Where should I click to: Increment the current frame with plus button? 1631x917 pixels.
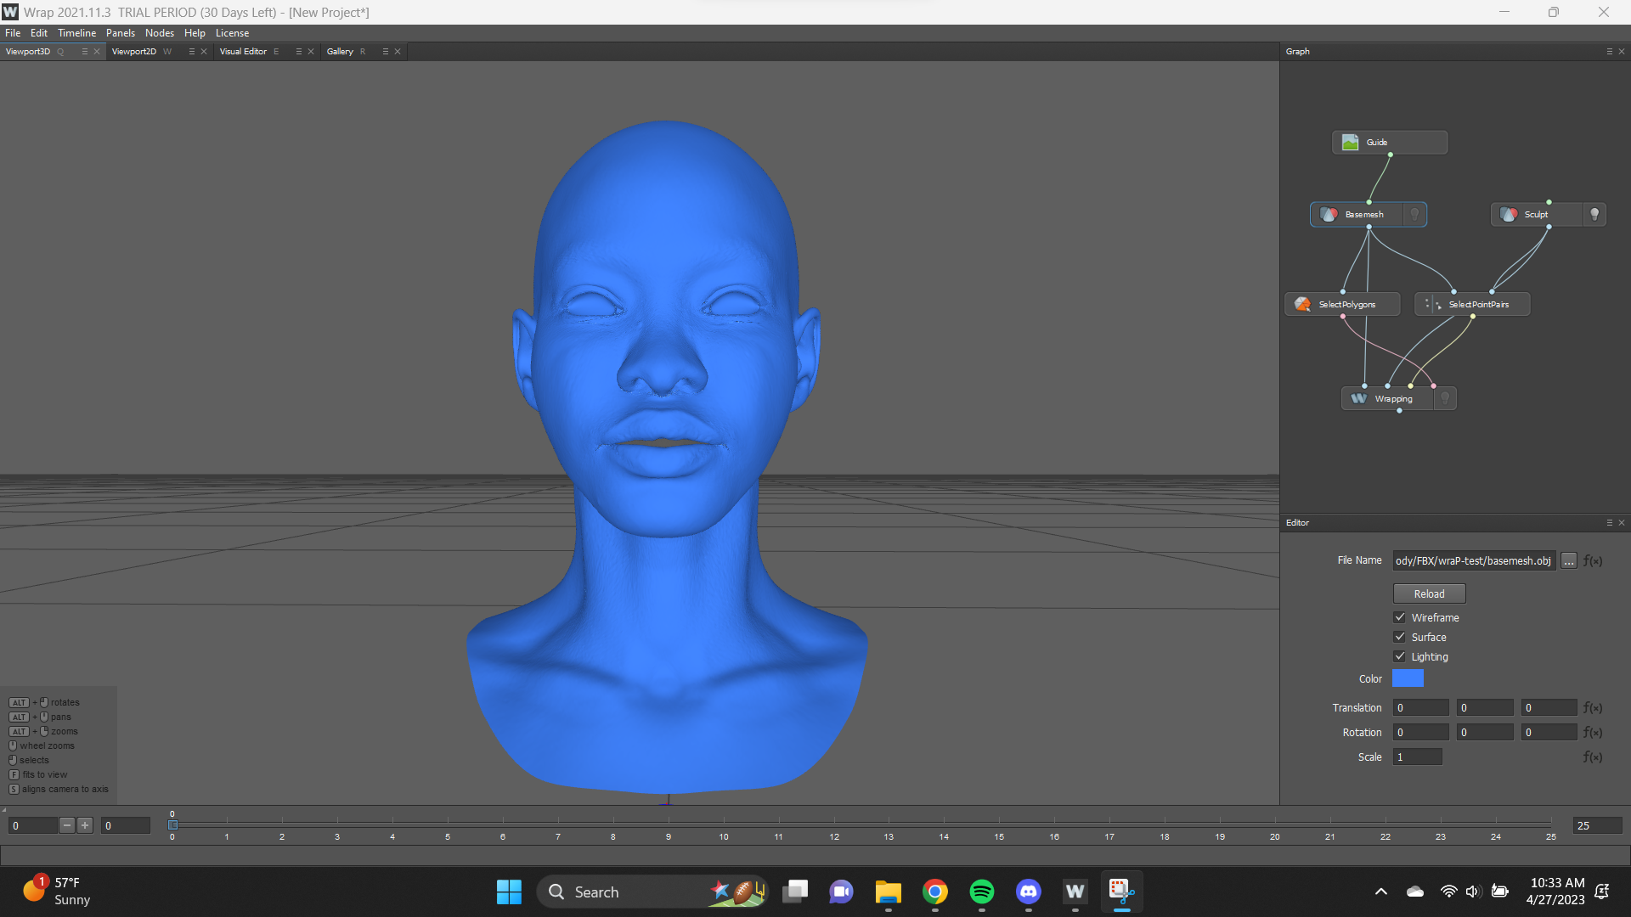(85, 825)
